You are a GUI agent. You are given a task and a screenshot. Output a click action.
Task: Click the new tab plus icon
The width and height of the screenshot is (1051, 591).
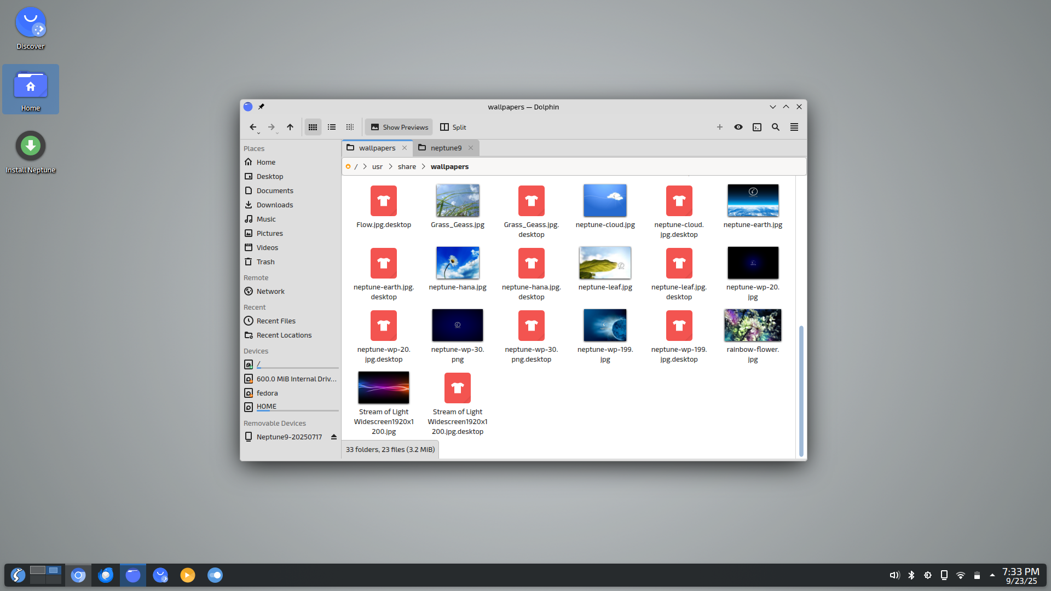[x=720, y=127]
